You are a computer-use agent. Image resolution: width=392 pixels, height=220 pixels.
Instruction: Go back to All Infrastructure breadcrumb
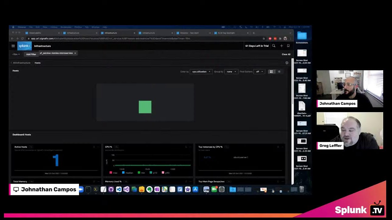pyautogui.click(x=21, y=63)
